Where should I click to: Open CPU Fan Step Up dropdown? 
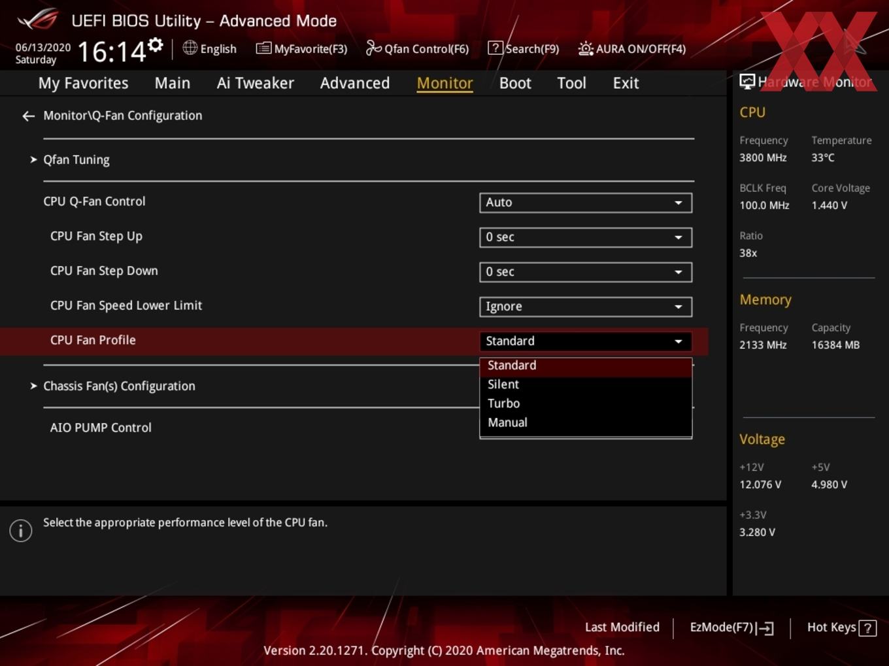point(586,237)
